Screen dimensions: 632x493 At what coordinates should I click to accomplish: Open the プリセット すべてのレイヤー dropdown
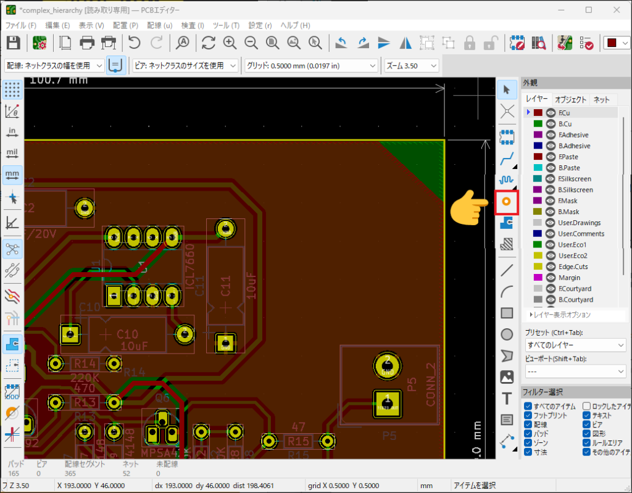coord(575,345)
